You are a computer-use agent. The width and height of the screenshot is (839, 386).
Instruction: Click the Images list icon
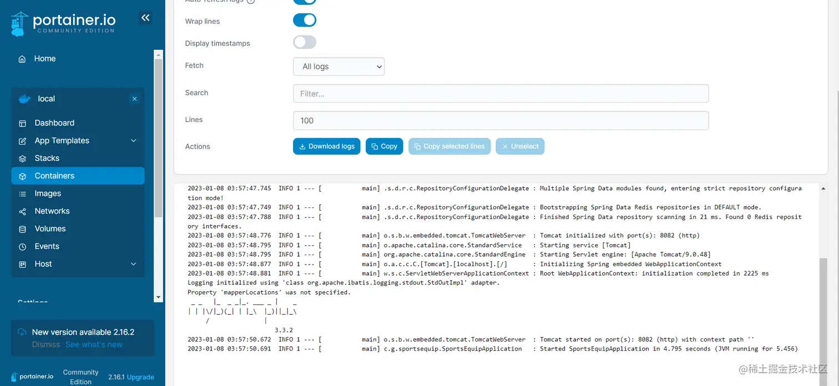coord(23,194)
